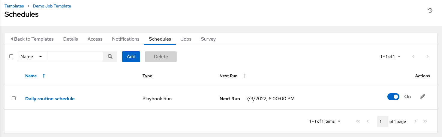Switch to the Jobs tab
This screenshot has width=442, height=137.
(186, 39)
